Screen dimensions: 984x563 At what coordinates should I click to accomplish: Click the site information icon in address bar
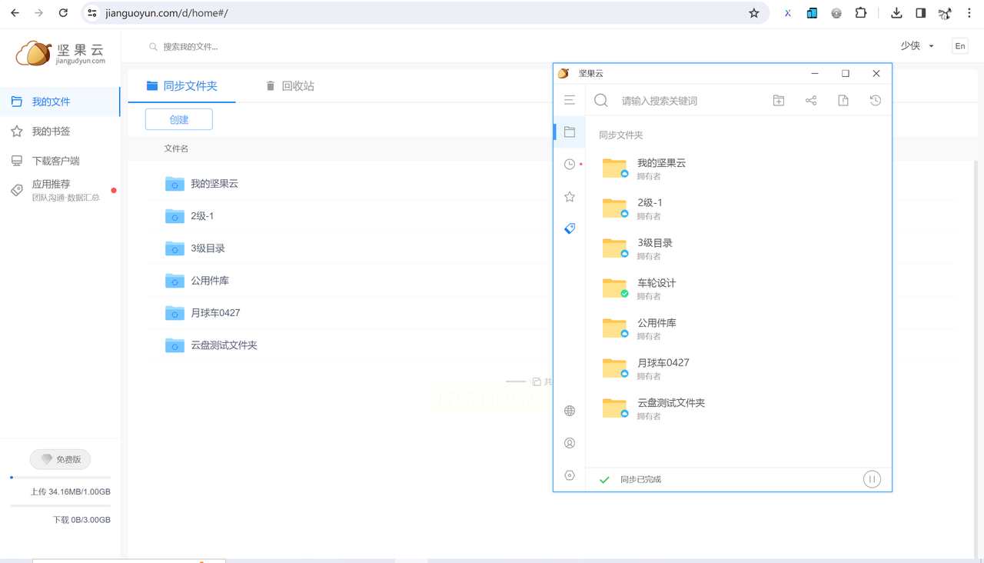point(92,13)
